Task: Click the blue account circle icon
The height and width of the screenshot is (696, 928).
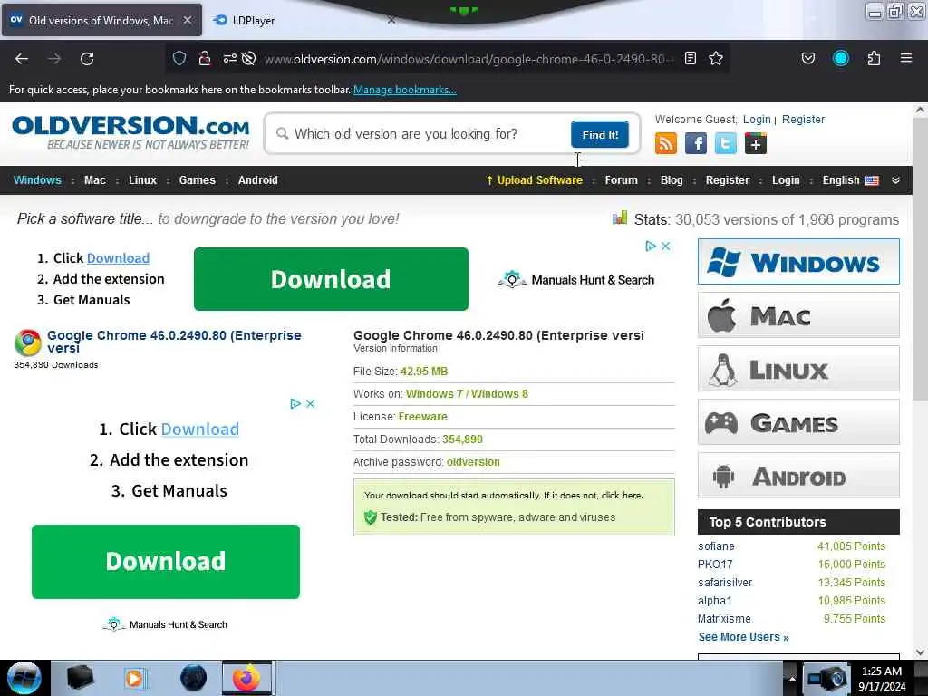Action: [x=840, y=58]
